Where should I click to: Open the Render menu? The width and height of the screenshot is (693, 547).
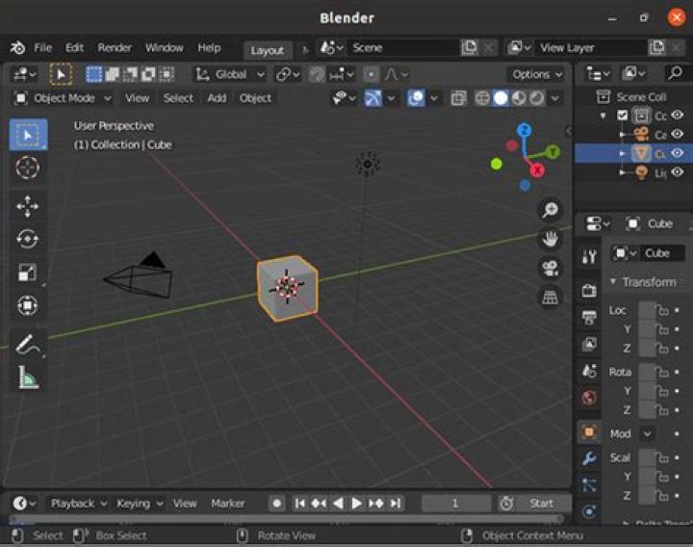pos(115,48)
